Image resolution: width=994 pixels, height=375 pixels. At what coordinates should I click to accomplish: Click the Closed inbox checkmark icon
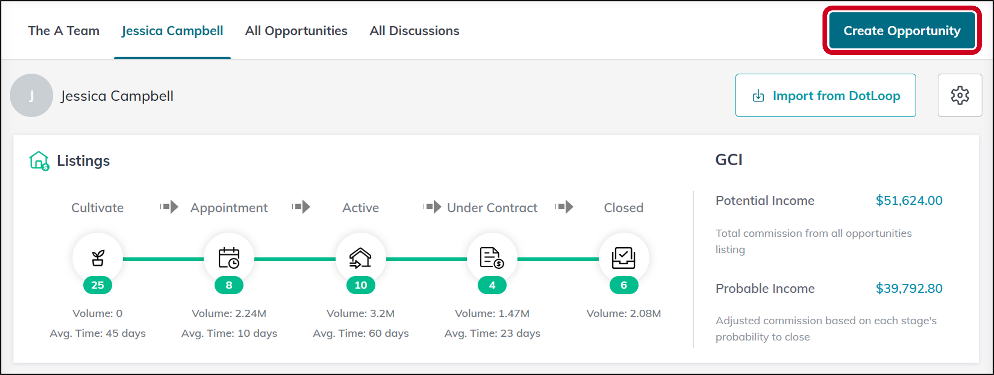[623, 258]
